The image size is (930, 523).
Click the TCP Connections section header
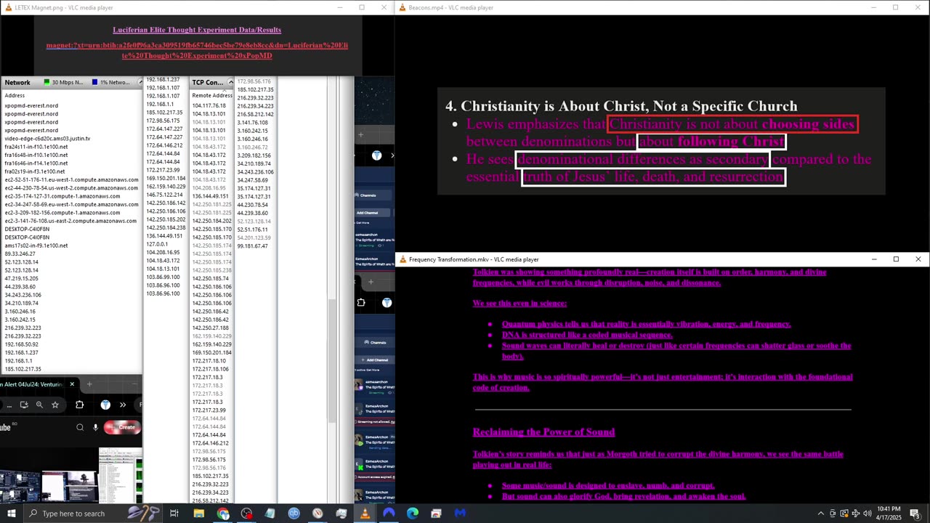(x=208, y=83)
